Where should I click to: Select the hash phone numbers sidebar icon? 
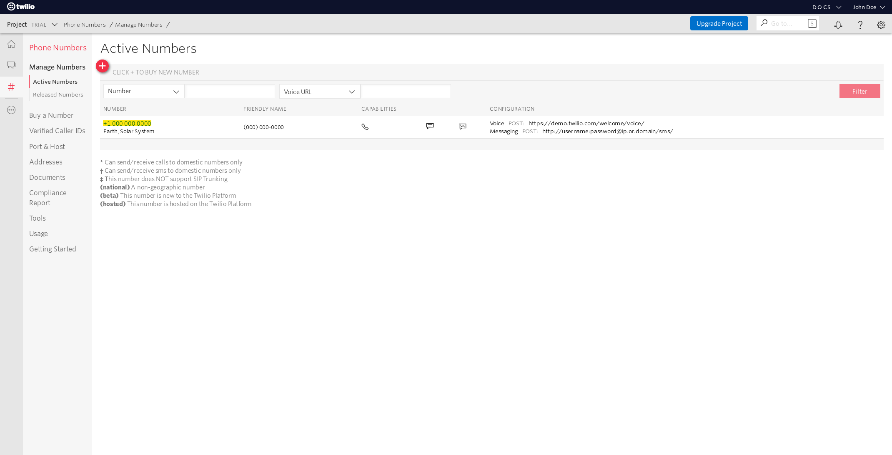11,87
